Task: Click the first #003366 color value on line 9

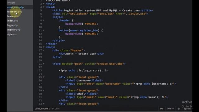Action: 90,24
